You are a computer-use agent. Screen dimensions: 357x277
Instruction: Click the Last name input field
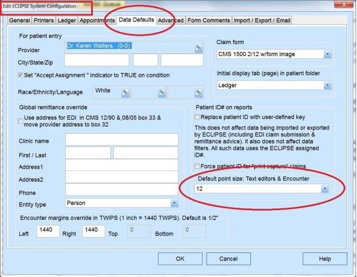pyautogui.click(x=146, y=153)
